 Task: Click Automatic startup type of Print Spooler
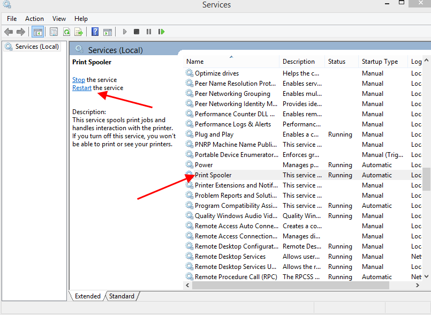(x=376, y=175)
